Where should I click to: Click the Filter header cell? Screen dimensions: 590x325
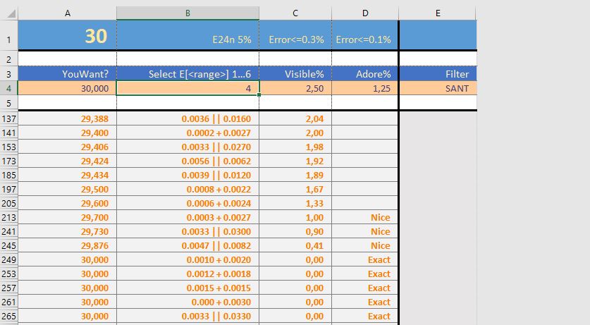point(438,74)
